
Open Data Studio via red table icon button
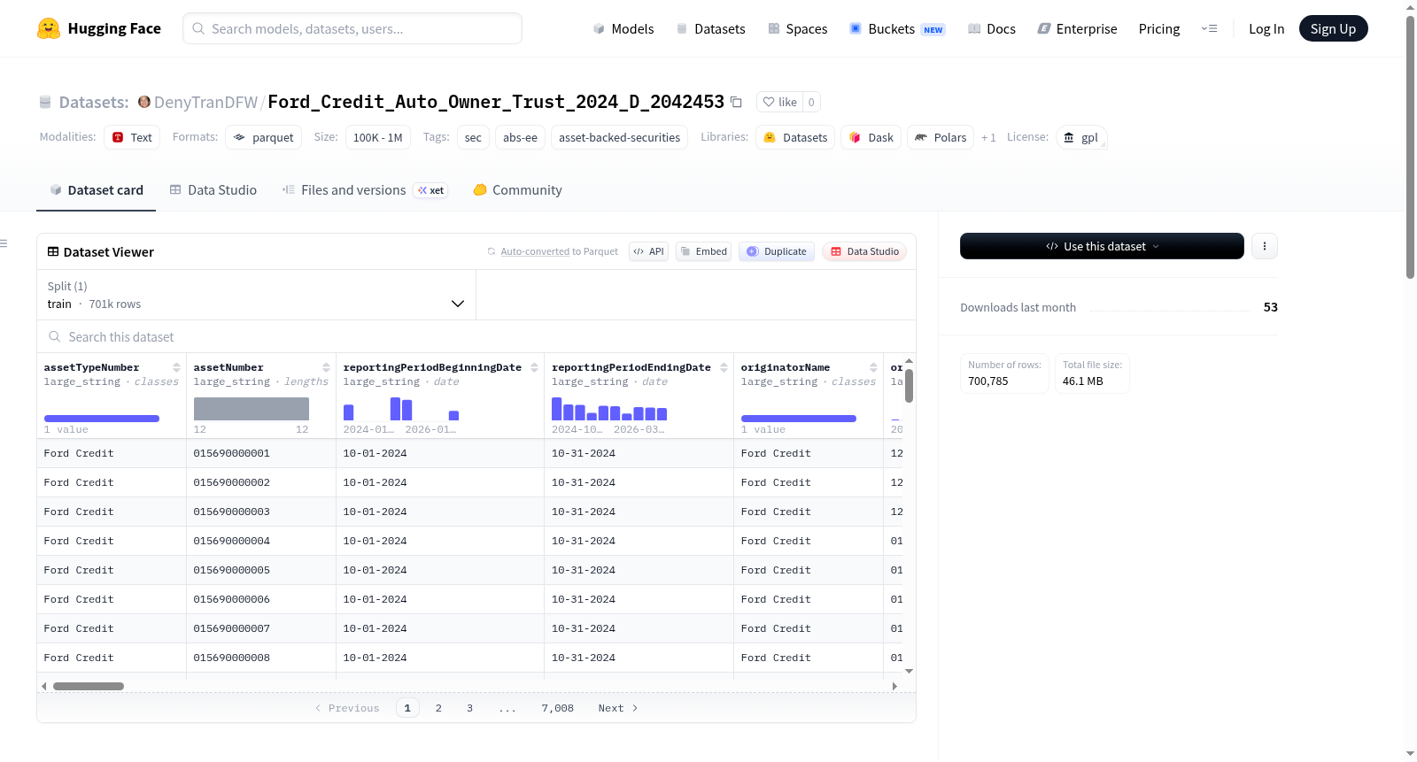[864, 251]
